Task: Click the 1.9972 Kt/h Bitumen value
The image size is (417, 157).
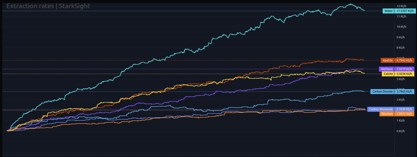Action: click(405, 114)
